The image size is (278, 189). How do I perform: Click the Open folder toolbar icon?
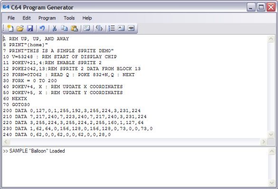click(20, 28)
